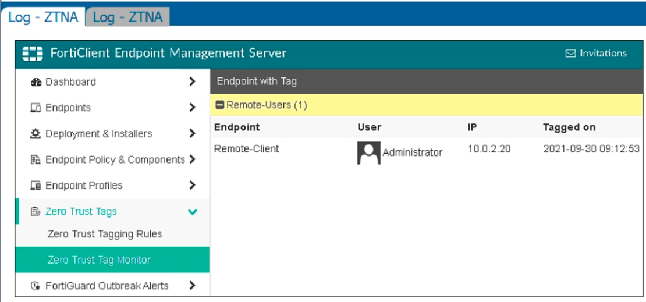Expand the Endpoint Profiles chevron
This screenshot has width=646, height=302.
[x=193, y=185]
